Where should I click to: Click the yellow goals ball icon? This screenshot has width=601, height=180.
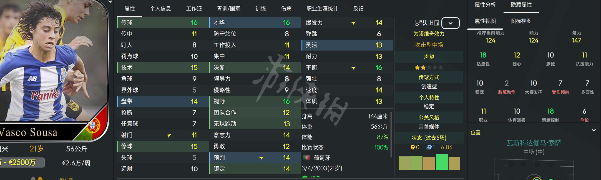click(x=413, y=147)
